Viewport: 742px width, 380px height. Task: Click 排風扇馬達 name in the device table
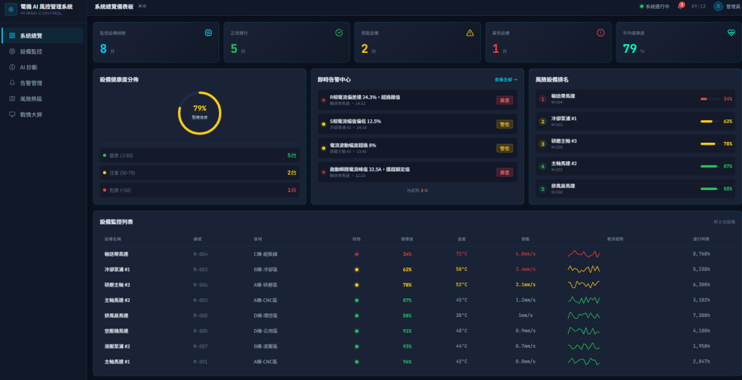(116, 316)
